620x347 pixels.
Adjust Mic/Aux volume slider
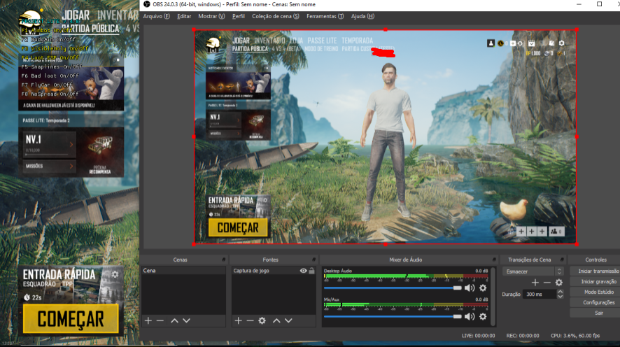393,316
